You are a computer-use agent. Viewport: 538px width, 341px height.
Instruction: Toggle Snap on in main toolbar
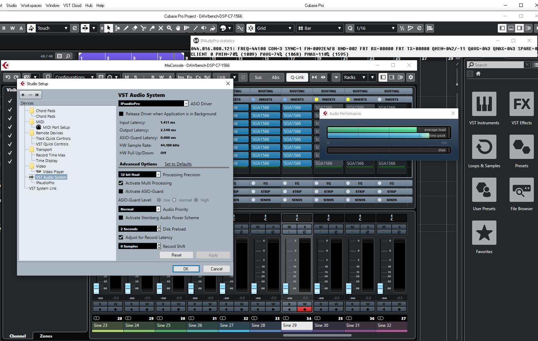click(x=251, y=28)
